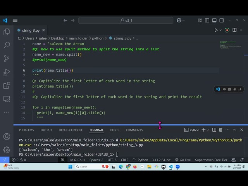Switch to the PROBLEMS panel tab
The height and width of the screenshot is (186, 248).
pyautogui.click(x=26, y=130)
